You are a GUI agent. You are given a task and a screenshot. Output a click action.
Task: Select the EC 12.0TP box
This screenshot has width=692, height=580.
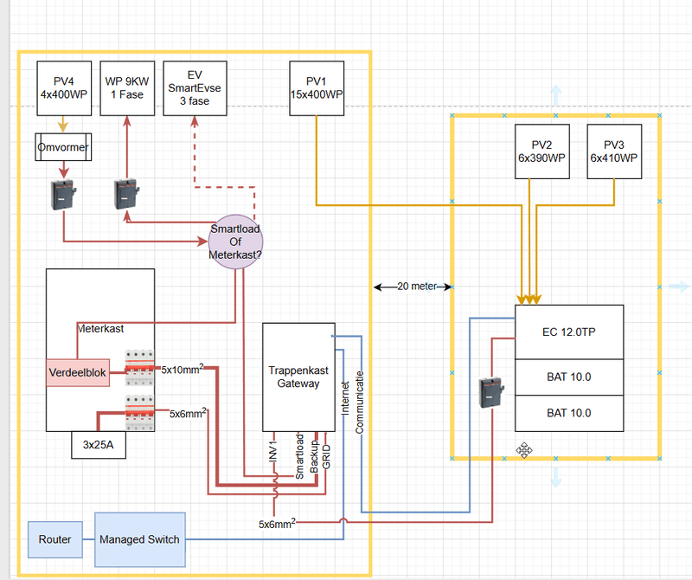coord(569,332)
